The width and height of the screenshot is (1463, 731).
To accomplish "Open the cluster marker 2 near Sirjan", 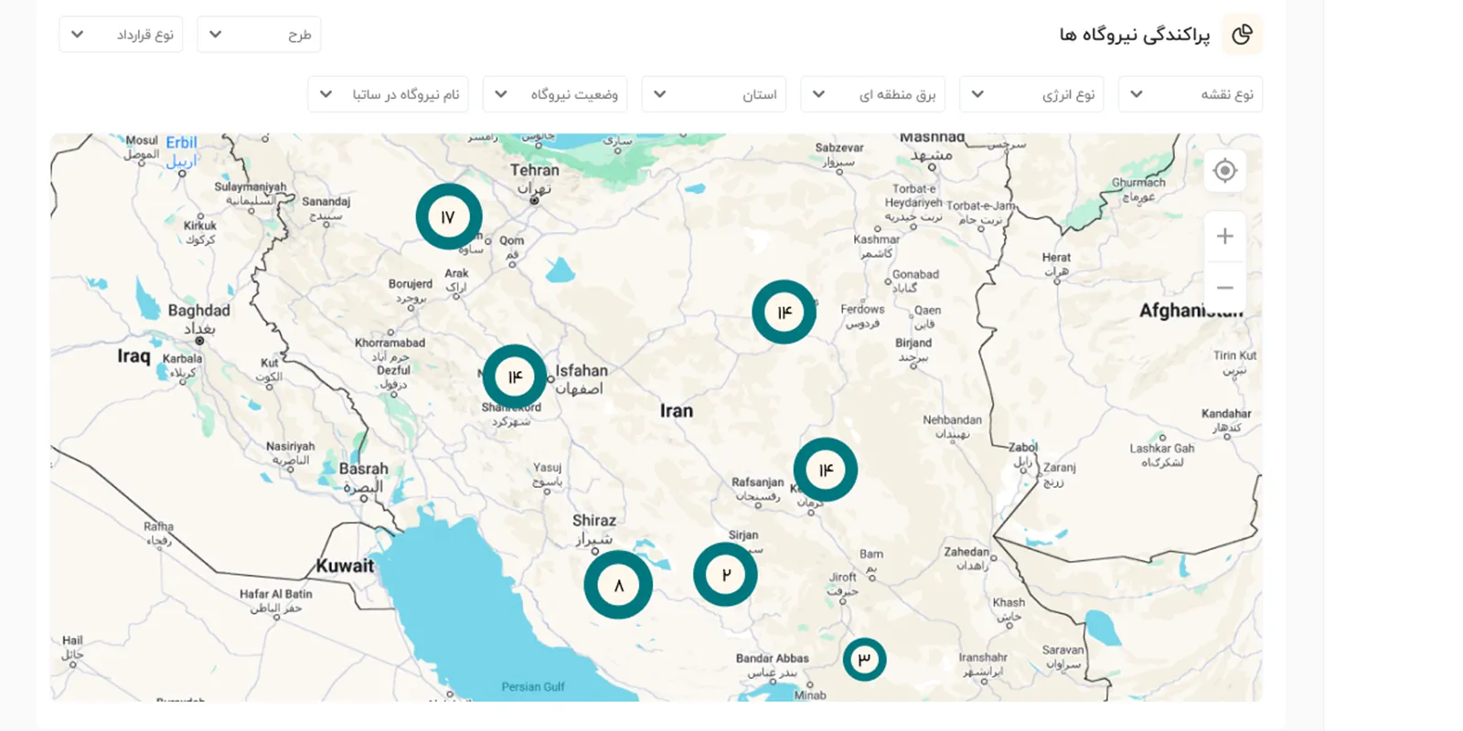I will tap(725, 575).
